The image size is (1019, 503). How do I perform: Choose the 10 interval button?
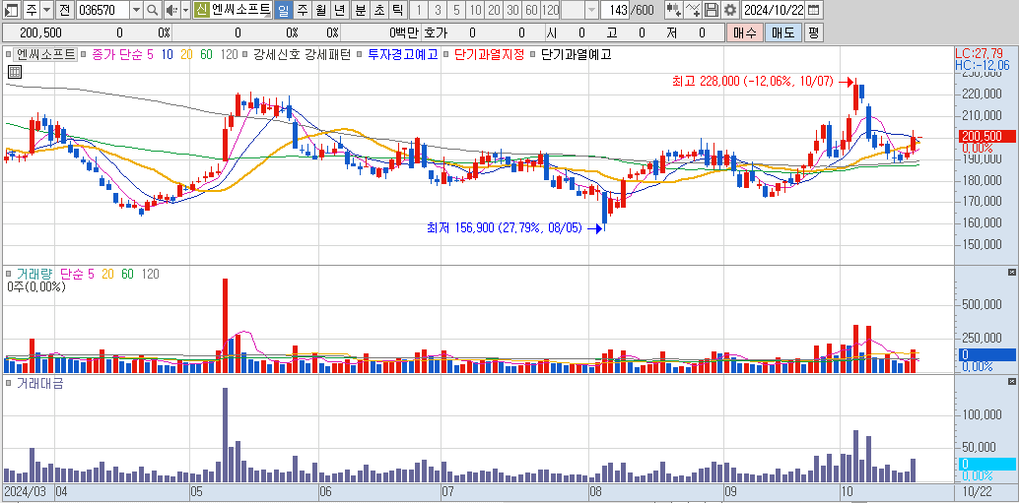coord(476,10)
